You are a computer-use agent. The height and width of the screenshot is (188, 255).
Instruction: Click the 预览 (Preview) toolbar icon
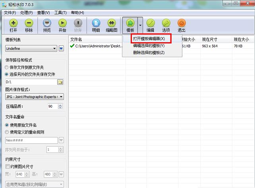click(x=46, y=25)
